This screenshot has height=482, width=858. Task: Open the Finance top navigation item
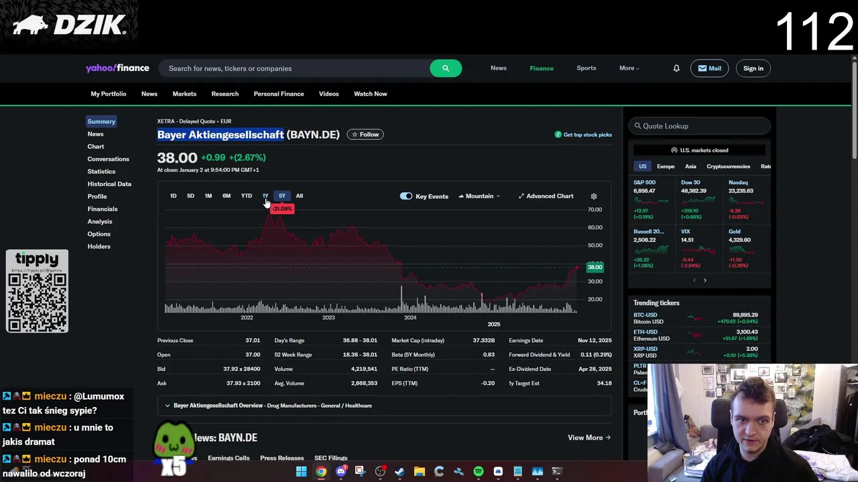tap(542, 68)
